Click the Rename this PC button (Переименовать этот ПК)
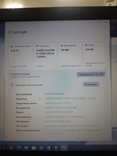This screenshot has width=117, height=156. 91,75
